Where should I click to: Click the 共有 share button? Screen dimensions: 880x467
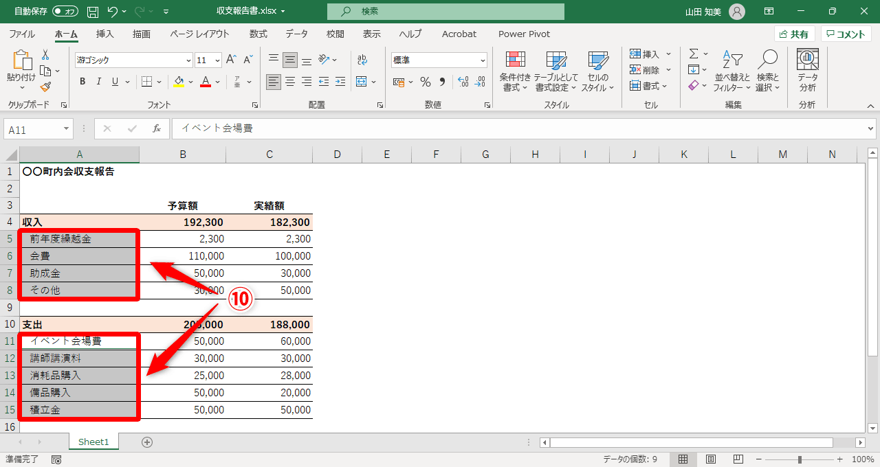tap(795, 34)
